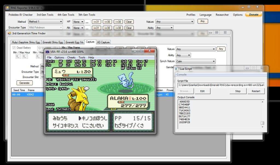Switch to XD Capture tab
The height and width of the screenshot is (165, 280).
point(103,42)
